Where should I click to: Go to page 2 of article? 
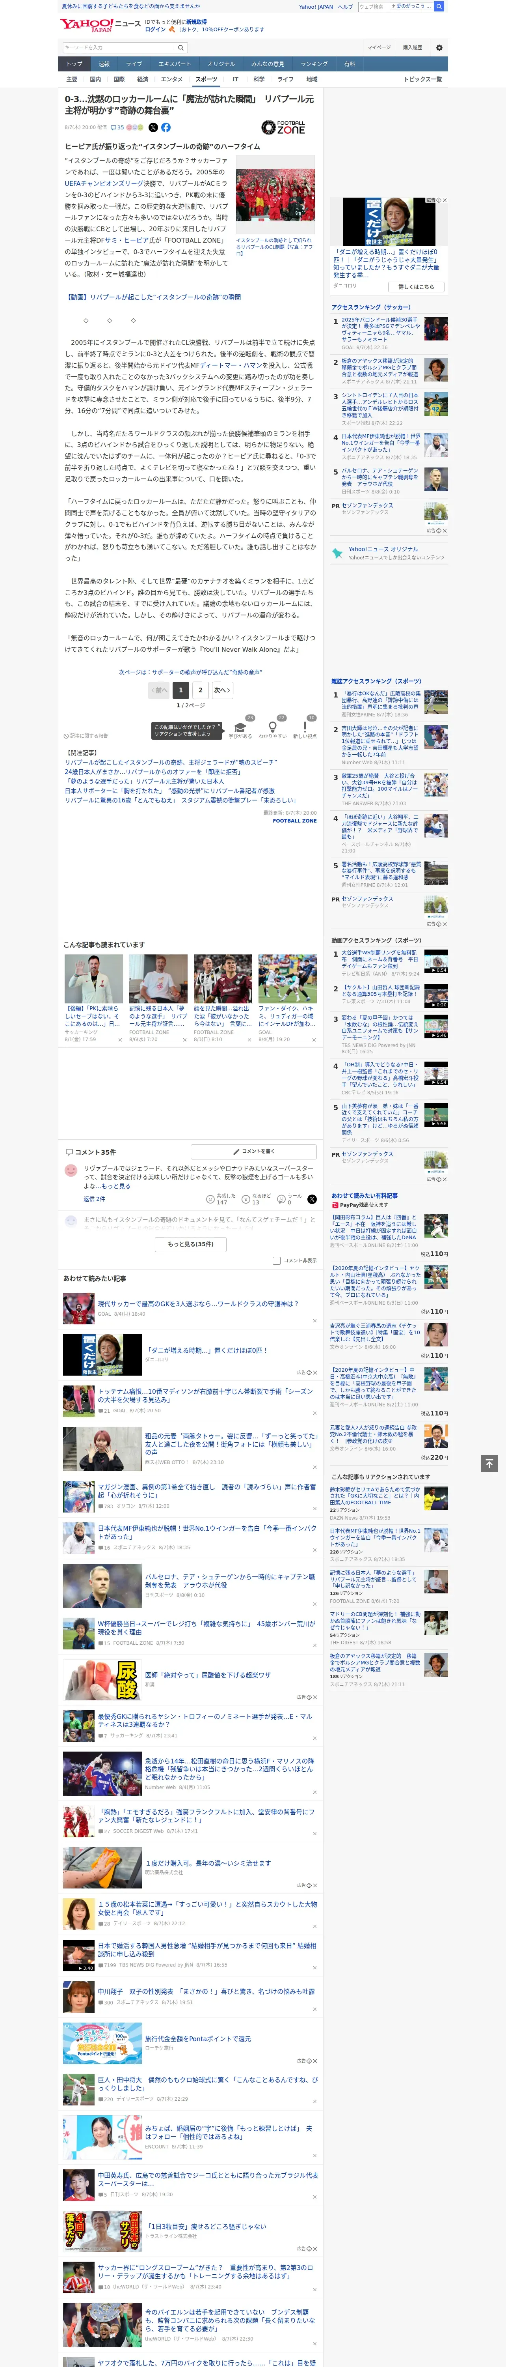pyautogui.click(x=200, y=690)
